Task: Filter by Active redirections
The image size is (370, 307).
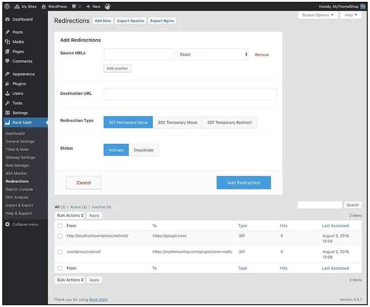Action: point(75,207)
